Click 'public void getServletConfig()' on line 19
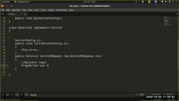Image resolution: width=179 pixels, height=101 pixels. coord(39,18)
